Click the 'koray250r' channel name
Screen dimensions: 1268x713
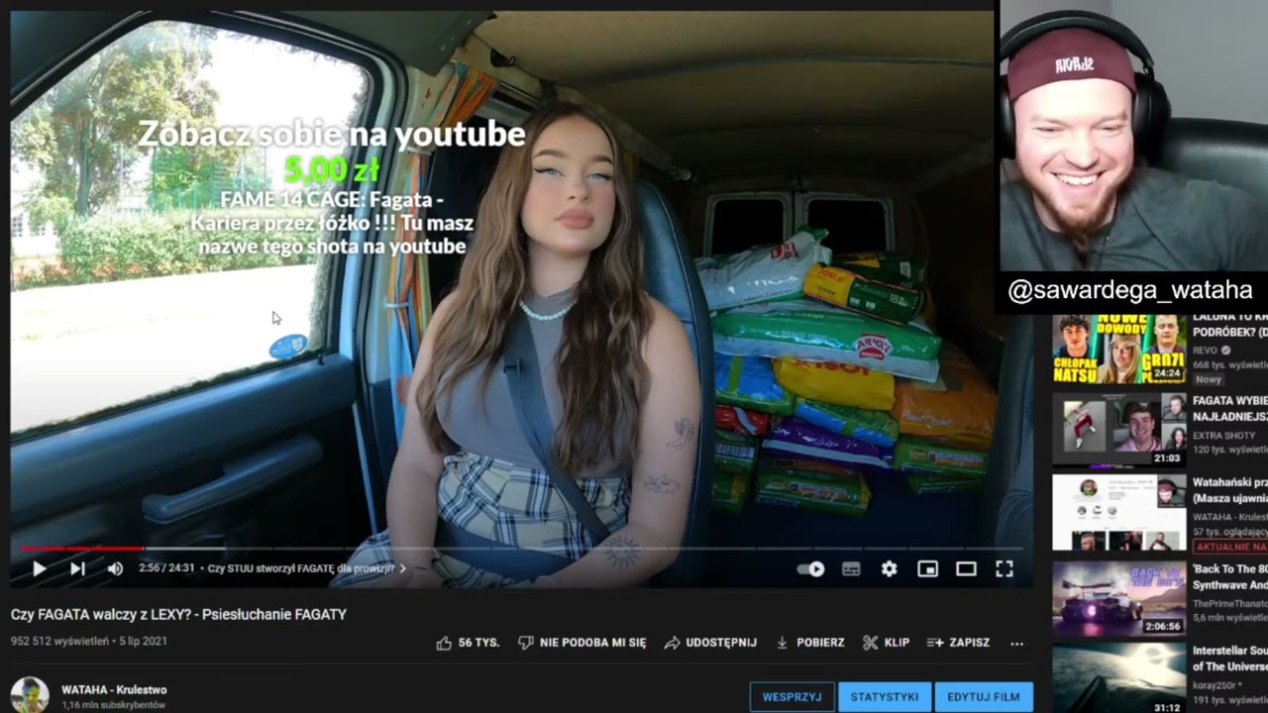[1215, 684]
